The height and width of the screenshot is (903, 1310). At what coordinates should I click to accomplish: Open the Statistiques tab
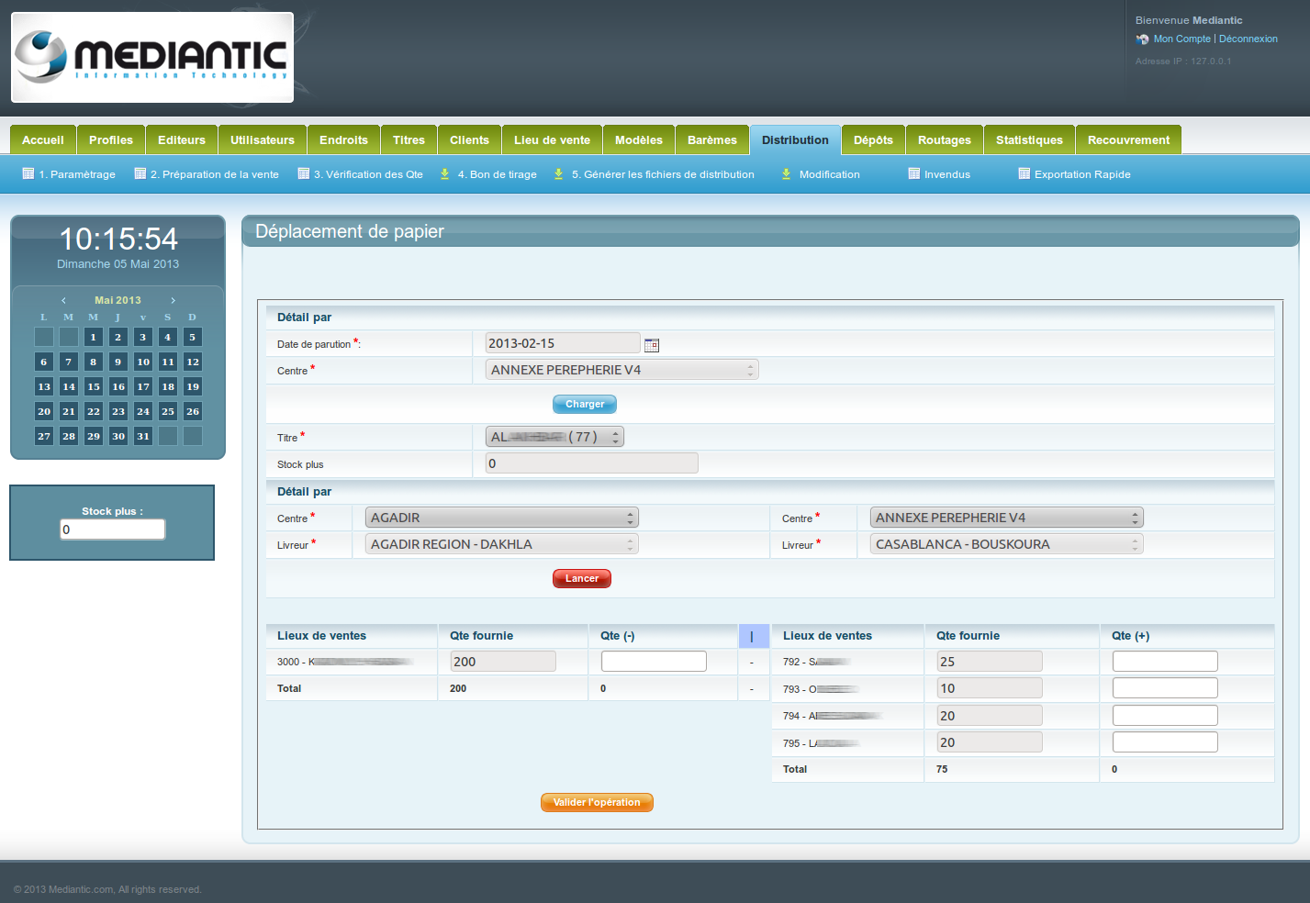click(1029, 139)
